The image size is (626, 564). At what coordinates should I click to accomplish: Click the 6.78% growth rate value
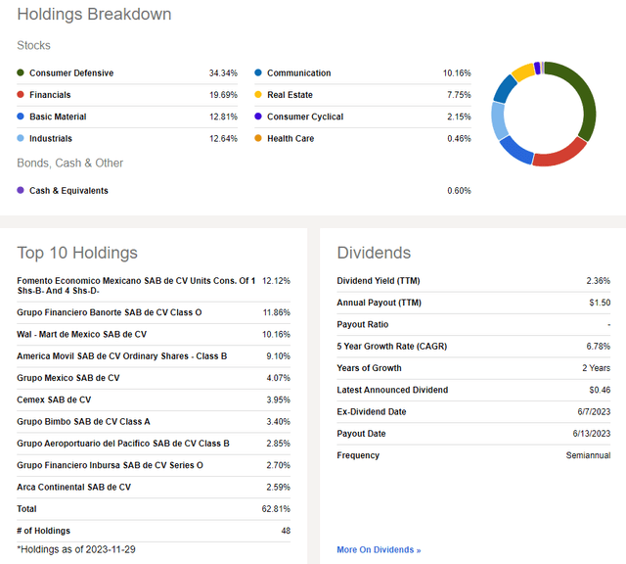click(598, 347)
